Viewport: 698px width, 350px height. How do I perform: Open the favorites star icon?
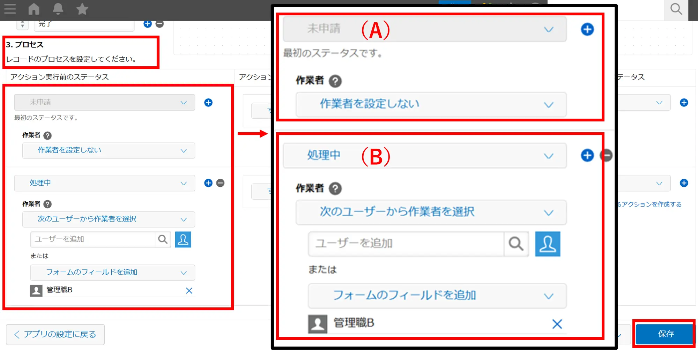coord(82,9)
